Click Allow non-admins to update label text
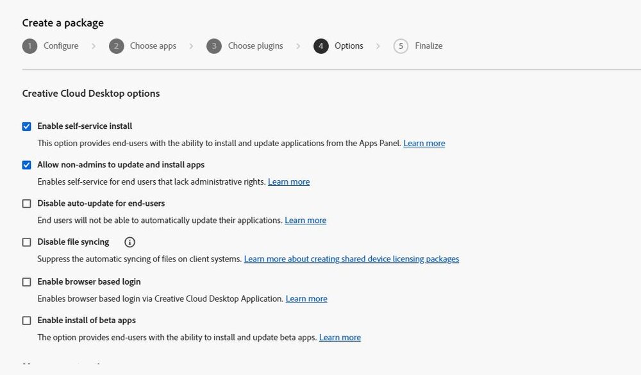 coord(121,164)
